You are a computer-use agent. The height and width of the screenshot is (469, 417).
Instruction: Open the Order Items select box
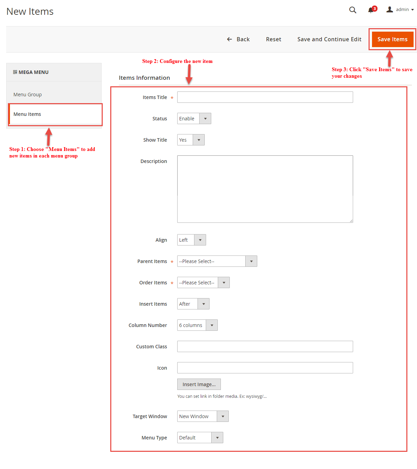(203, 283)
